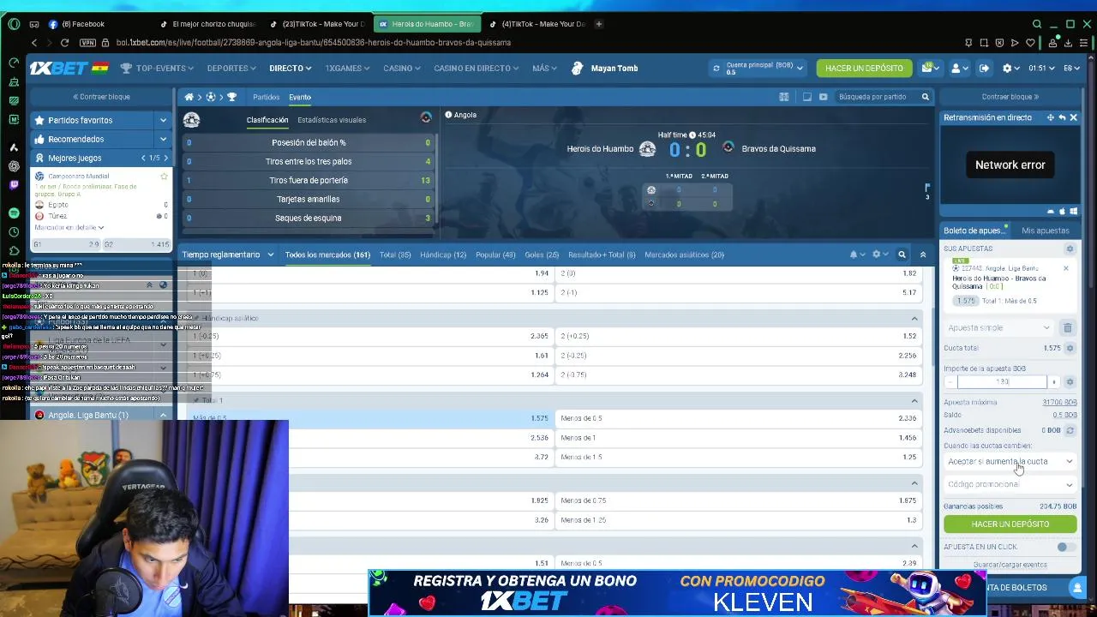The height and width of the screenshot is (617, 1097).
Task: Delete bets with the trash icon
Action: (1068, 327)
